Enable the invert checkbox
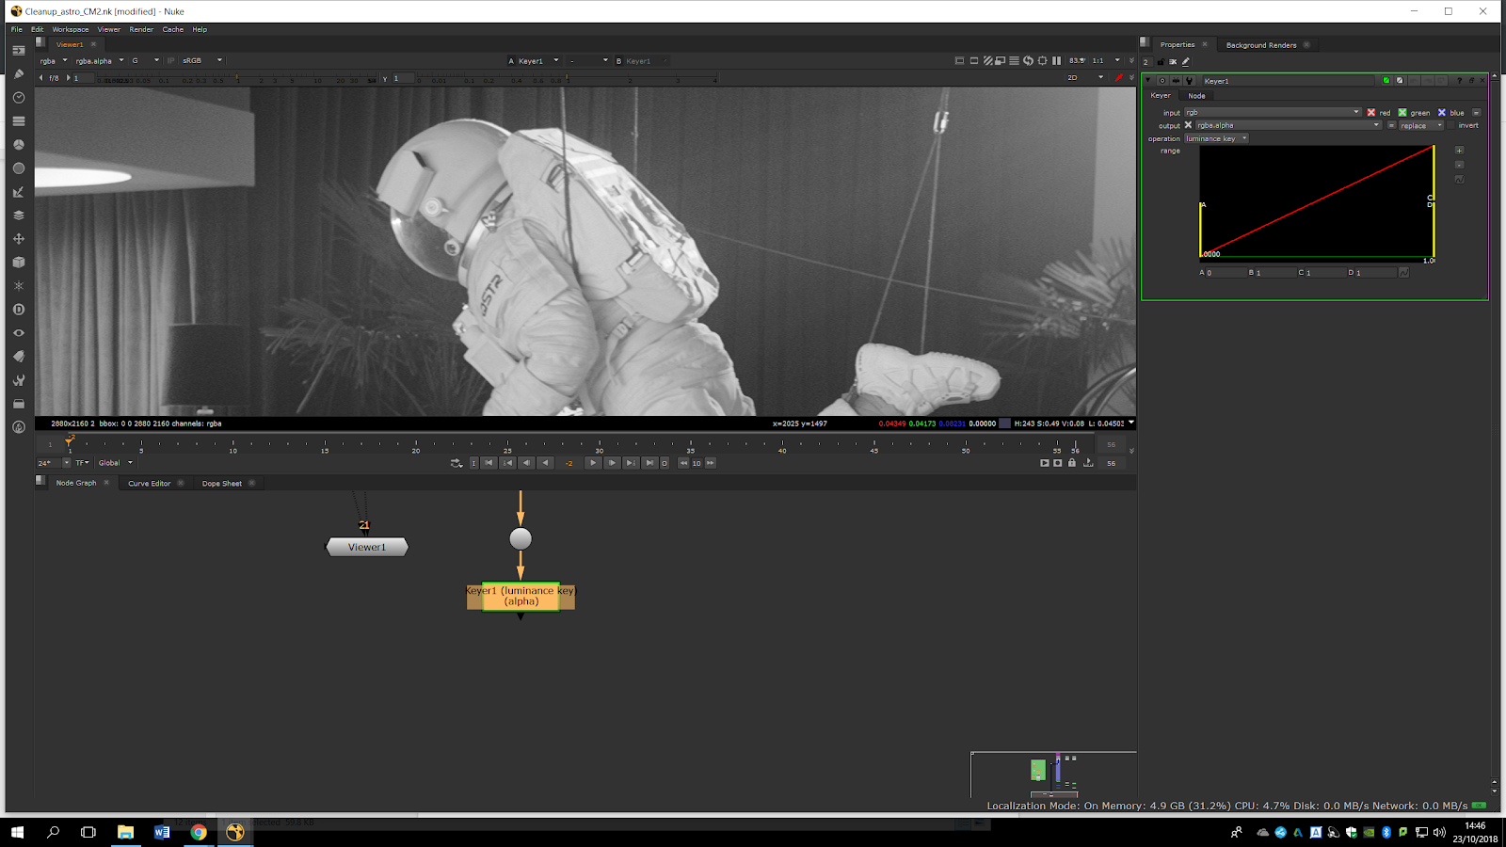The image size is (1506, 847). 1452,125
